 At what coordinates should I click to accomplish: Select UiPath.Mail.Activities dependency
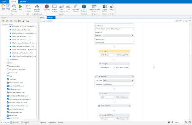21,36
